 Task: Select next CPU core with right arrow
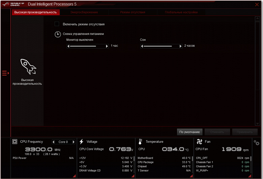tap(74, 142)
